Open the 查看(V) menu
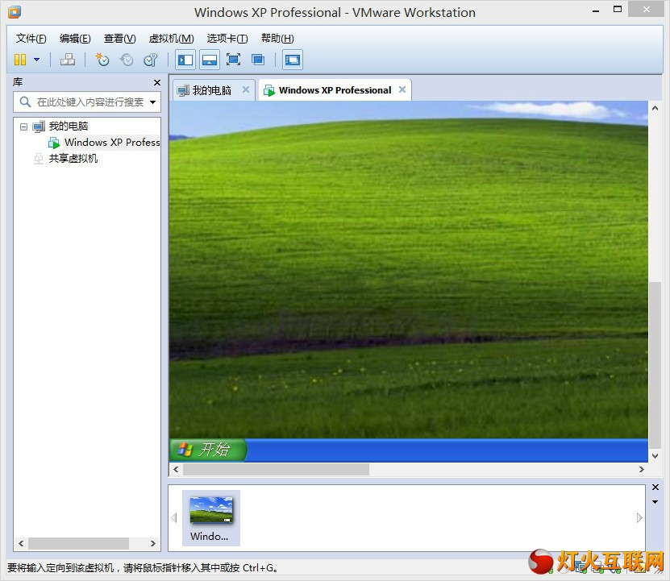This screenshot has height=581, width=670. (x=120, y=39)
